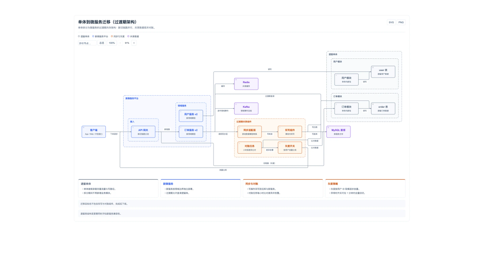Click the corner icon on the 客户端 node
The image size is (484, 277).
point(83,127)
